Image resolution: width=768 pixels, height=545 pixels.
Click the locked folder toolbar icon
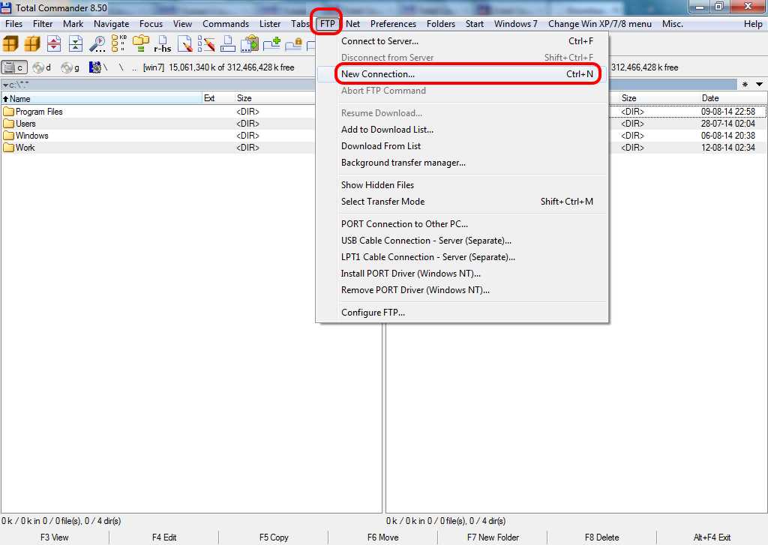(x=293, y=44)
